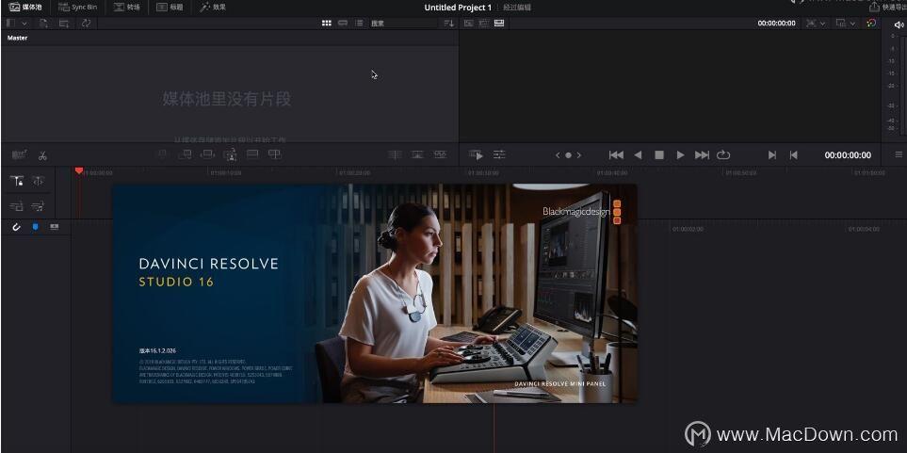Click the smooth cut transition icon
907x453 pixels.
point(440,154)
